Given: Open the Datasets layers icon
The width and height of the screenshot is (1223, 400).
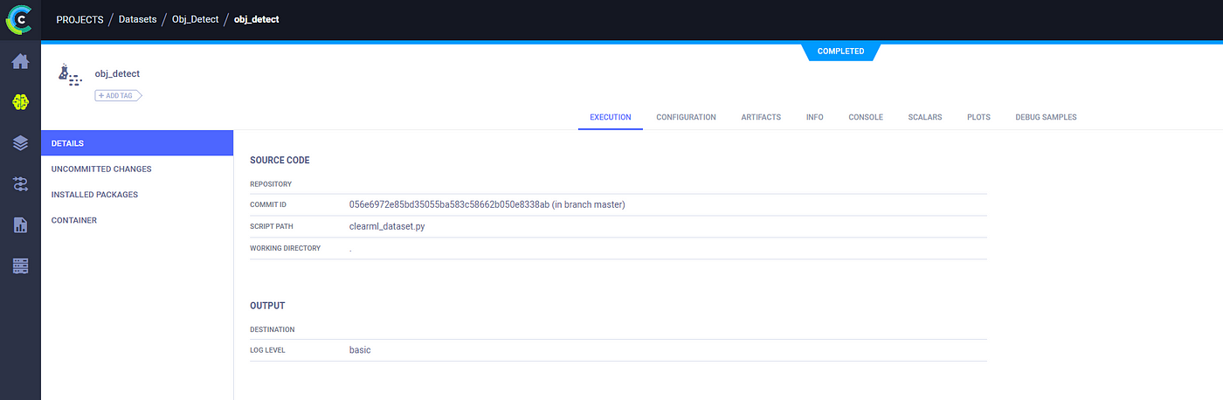Looking at the screenshot, I should point(20,143).
